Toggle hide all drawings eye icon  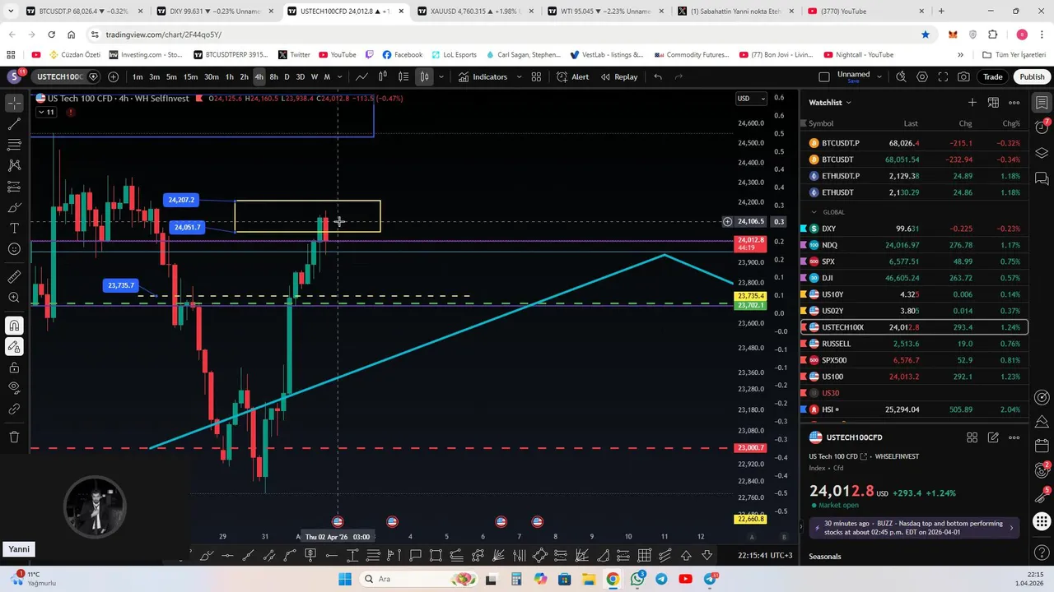[x=14, y=387]
